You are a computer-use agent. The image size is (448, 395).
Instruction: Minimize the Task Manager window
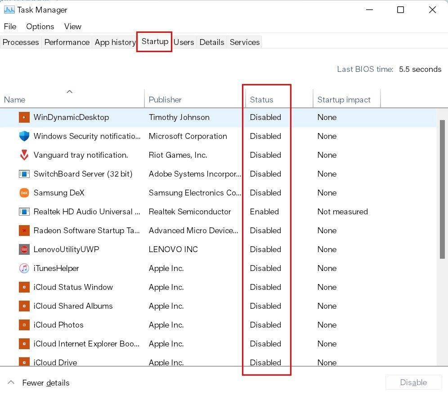369,10
